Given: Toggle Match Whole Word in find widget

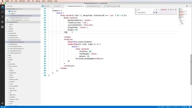Looking at the screenshot, I should pyautogui.click(x=157, y=10).
